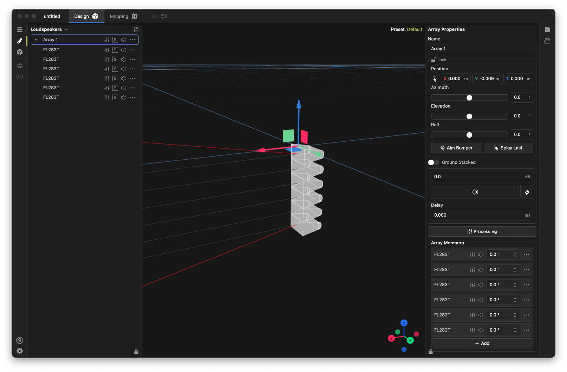Screen dimensions: 567x372
Task: Click the Delay input field
Action: [x=478, y=215]
